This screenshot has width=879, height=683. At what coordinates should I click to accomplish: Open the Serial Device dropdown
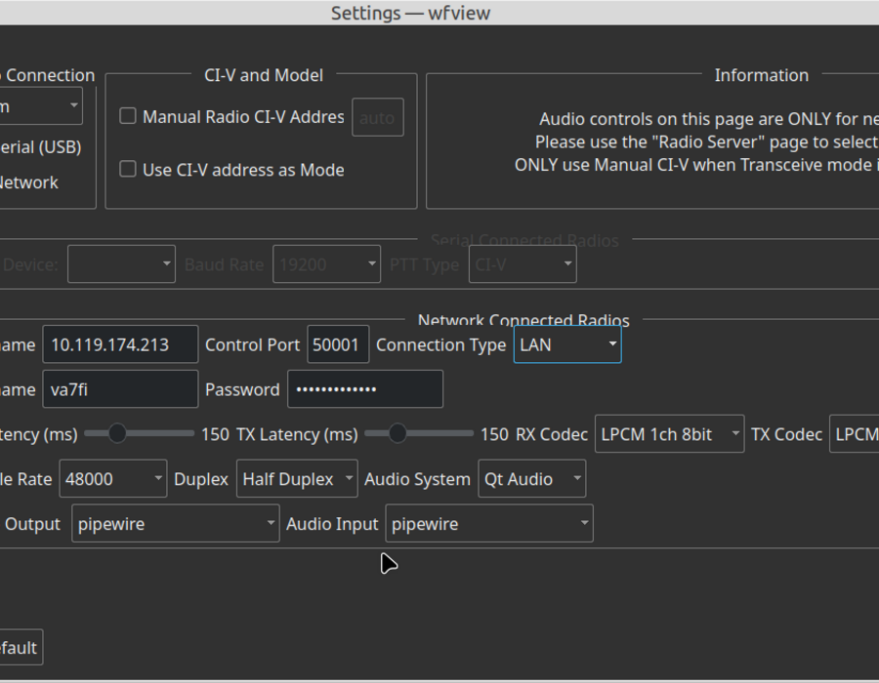121,264
